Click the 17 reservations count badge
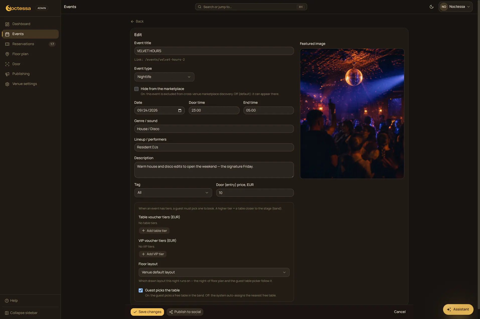 (x=52, y=44)
